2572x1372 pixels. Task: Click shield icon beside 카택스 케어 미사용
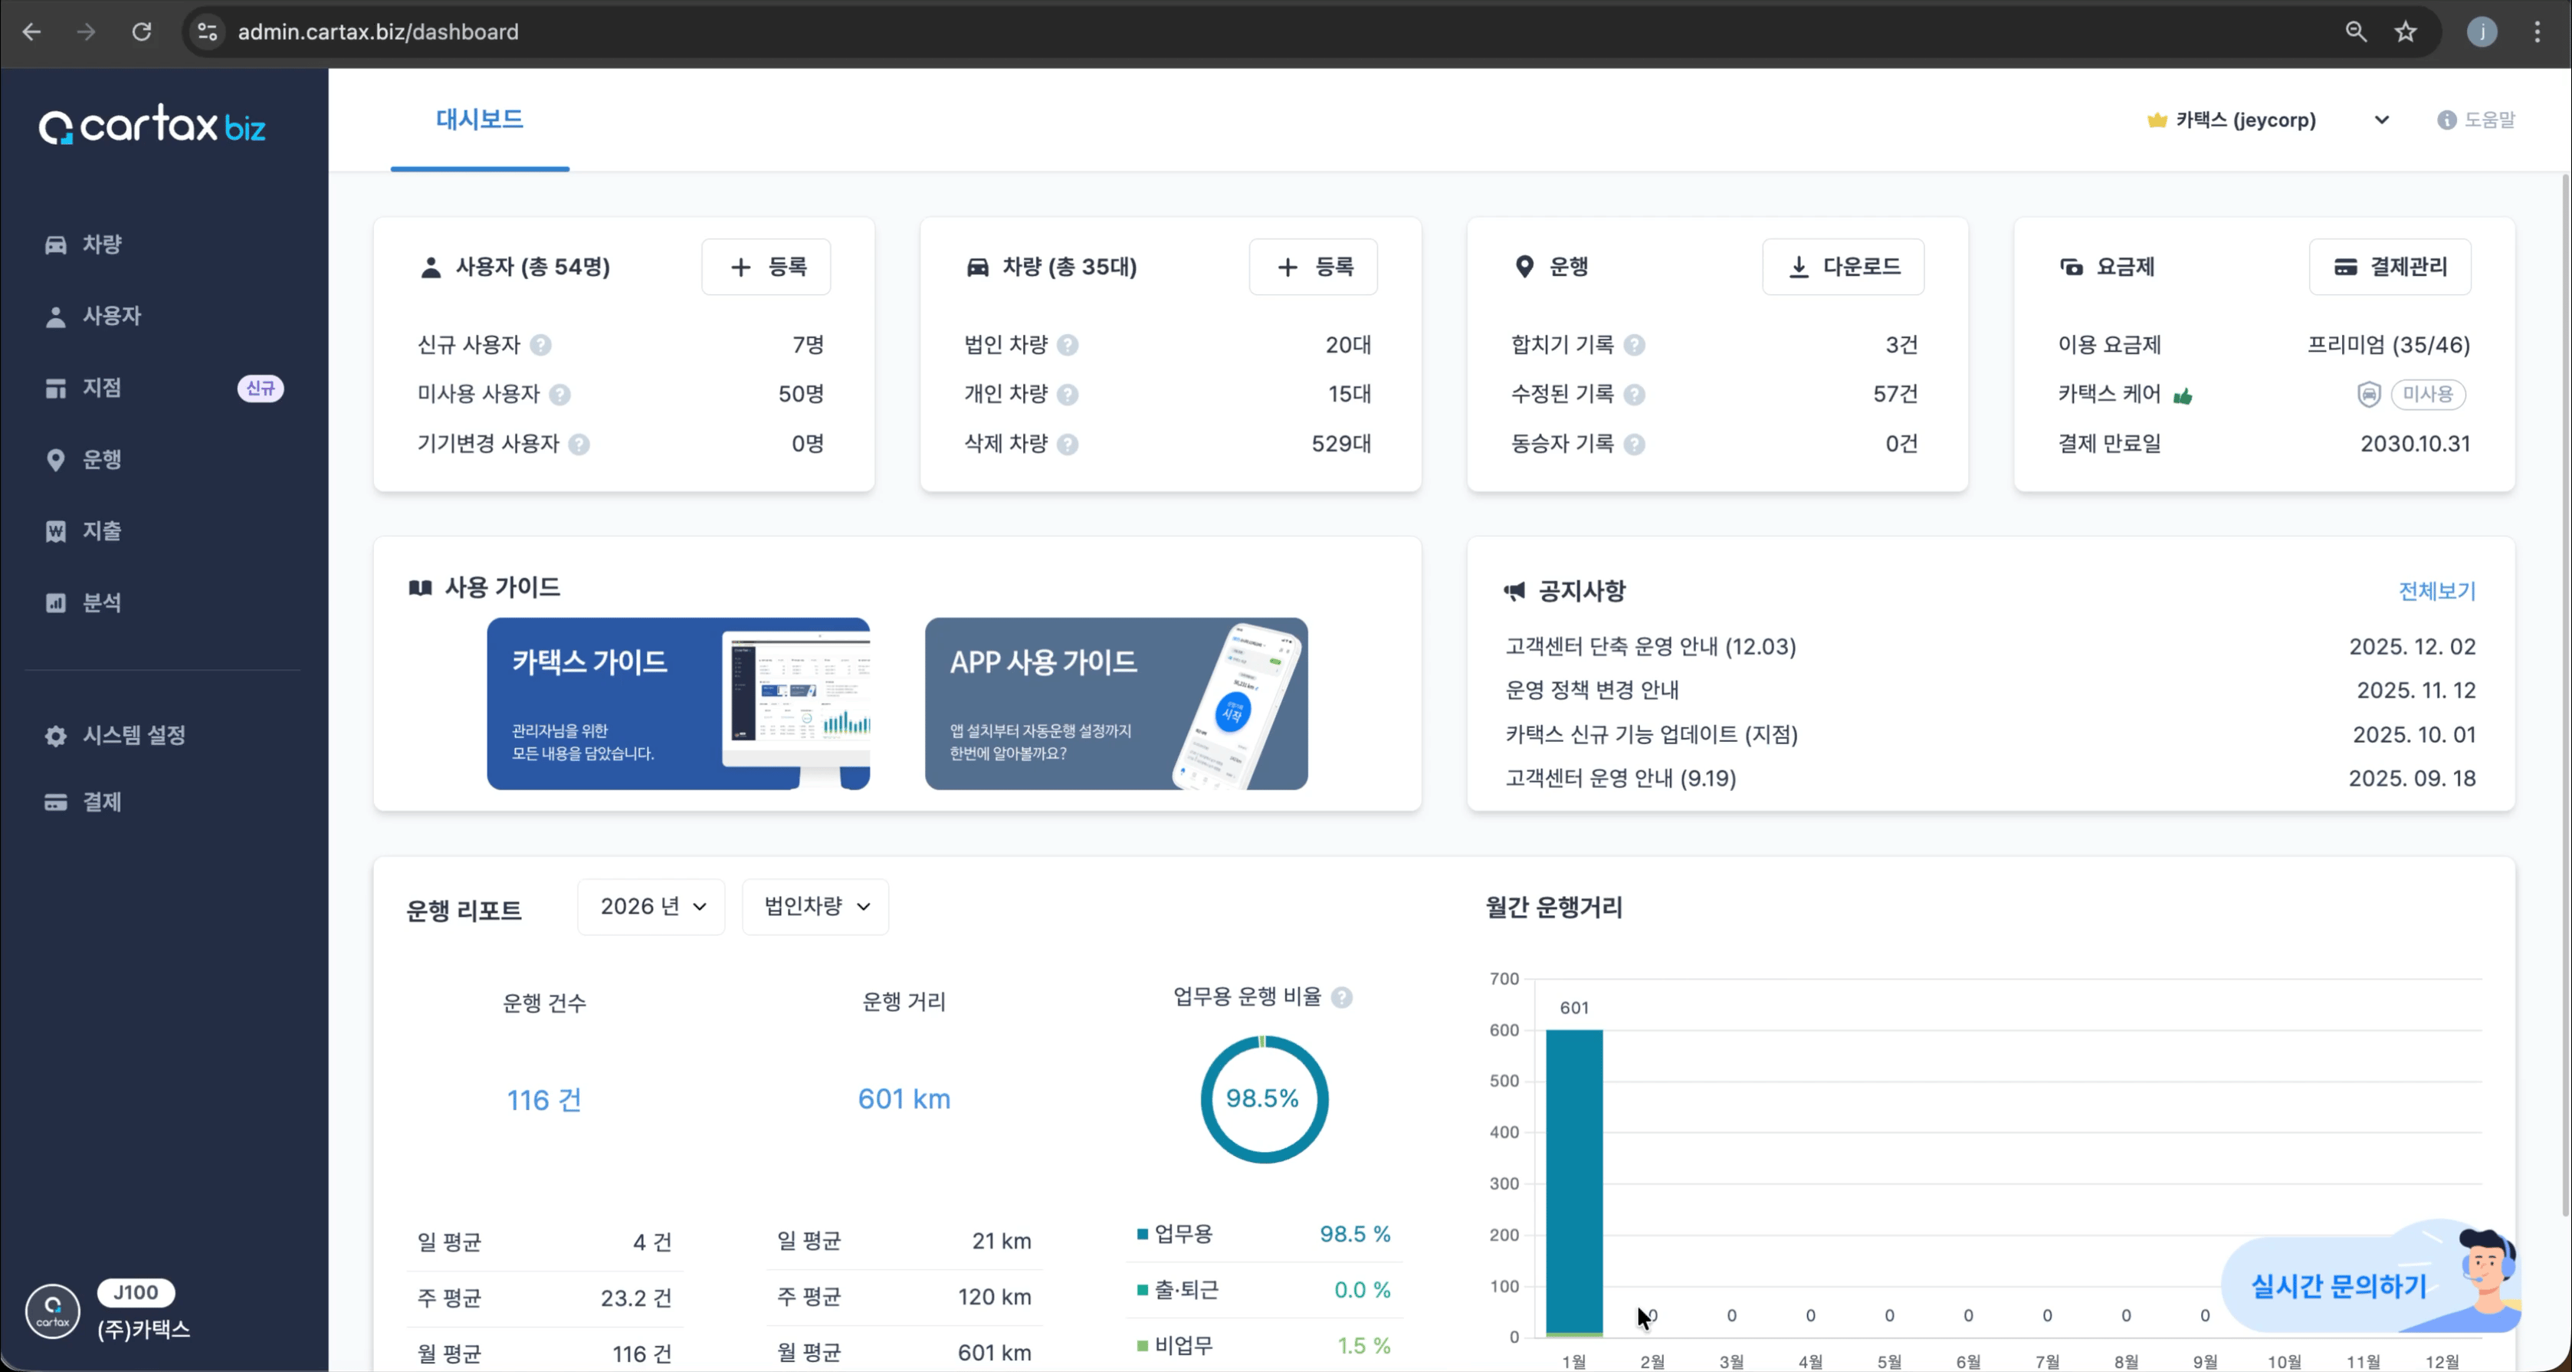coord(2368,395)
